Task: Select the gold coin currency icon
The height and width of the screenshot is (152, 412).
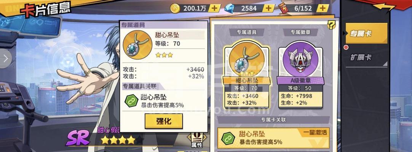Action: click(175, 8)
